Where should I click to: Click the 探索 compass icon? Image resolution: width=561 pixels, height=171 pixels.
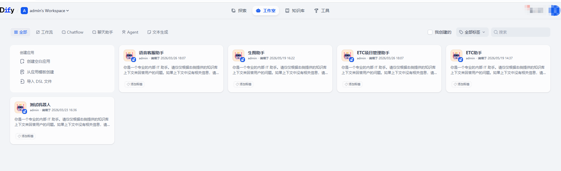point(233,11)
